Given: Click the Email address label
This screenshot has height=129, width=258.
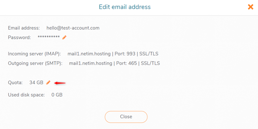Looking at the screenshot, I should pos(24,28).
